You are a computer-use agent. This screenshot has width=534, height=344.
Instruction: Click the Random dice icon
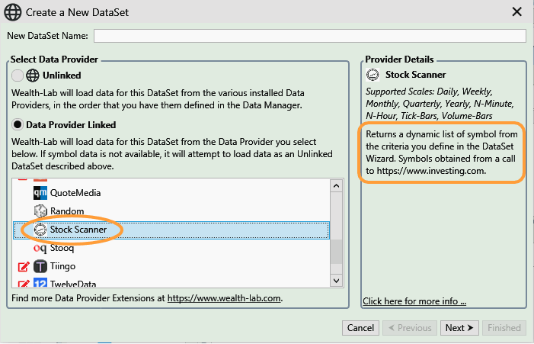click(40, 211)
